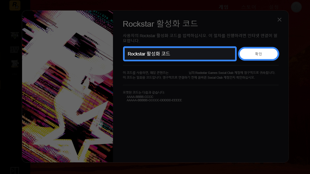Viewport: 310px width, 174px height.
Task: Click the 확인 button
Action: pyautogui.click(x=259, y=54)
